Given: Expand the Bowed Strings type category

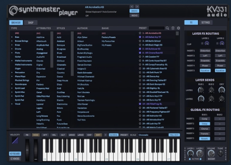Looking at the screenshot, I should click(x=12, y=41).
